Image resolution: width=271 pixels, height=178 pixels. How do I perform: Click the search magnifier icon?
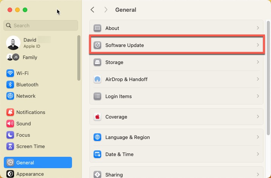tap(8, 25)
